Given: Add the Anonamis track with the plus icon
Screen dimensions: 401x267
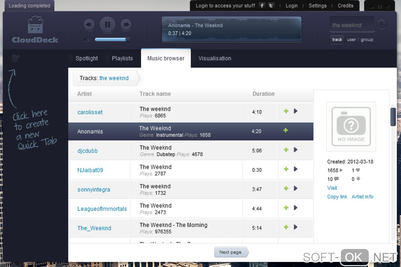Looking at the screenshot, I should (286, 130).
